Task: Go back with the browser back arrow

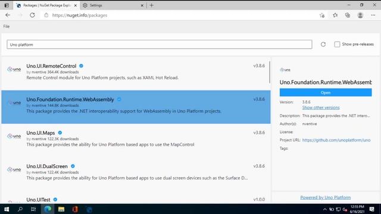Action: coord(8,15)
